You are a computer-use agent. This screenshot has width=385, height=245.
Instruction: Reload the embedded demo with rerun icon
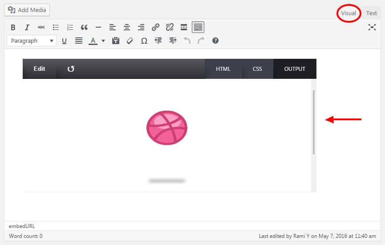coord(71,69)
